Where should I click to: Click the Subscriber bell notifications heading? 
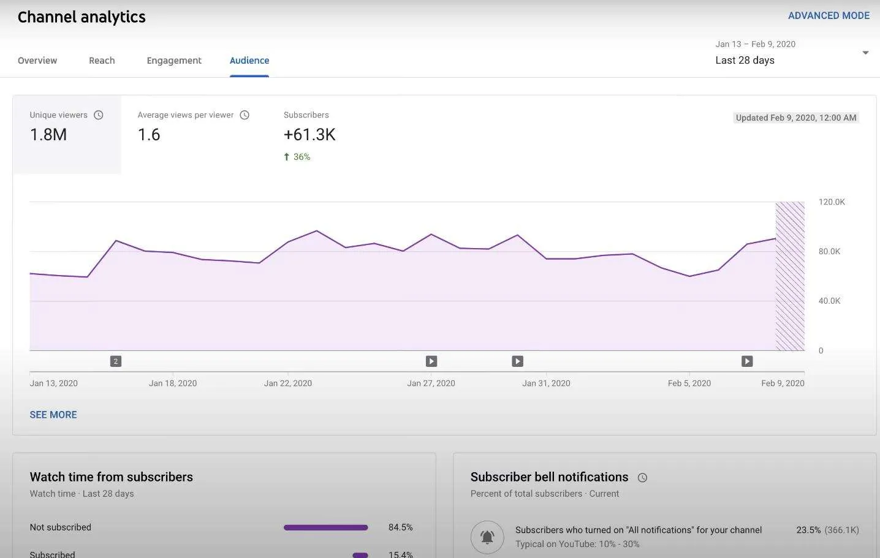tap(549, 477)
